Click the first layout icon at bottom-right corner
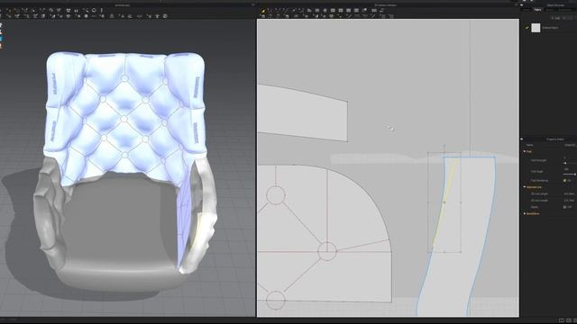The image size is (577, 324). [x=562, y=320]
